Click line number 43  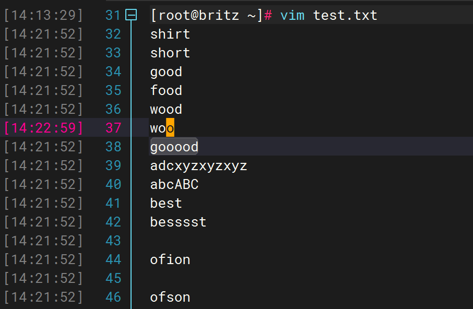tap(113, 241)
